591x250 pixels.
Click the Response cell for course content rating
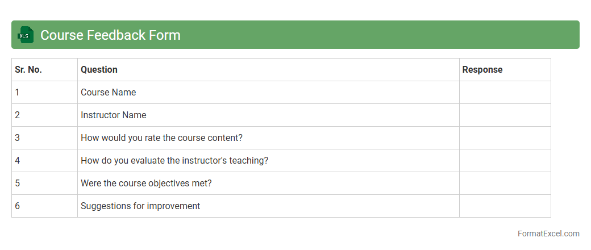point(505,138)
